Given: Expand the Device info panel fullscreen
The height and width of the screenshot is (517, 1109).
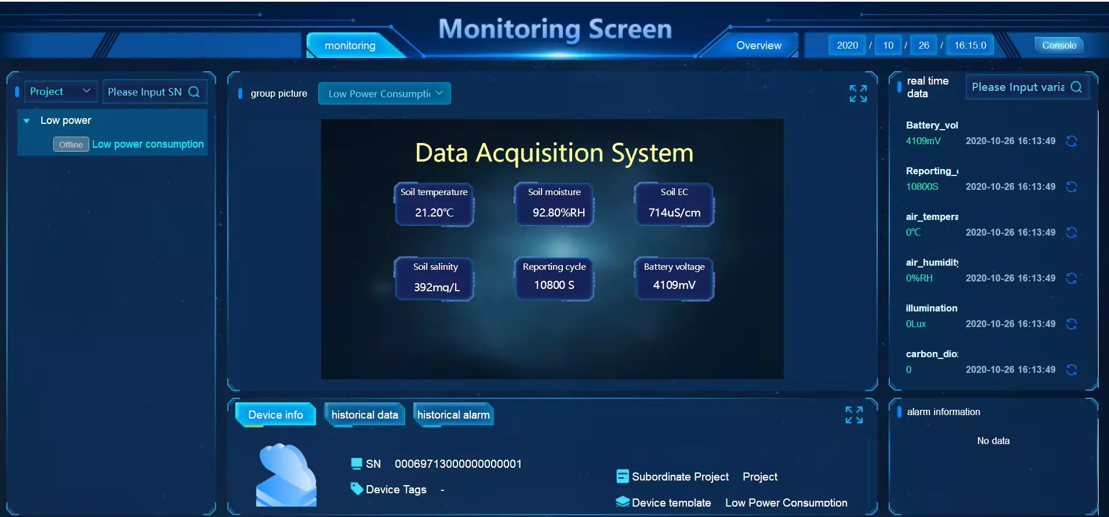Looking at the screenshot, I should (854, 415).
